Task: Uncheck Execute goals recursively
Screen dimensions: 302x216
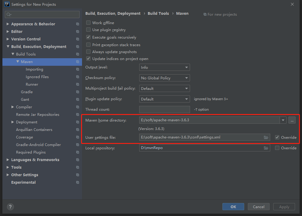Action: [88, 37]
